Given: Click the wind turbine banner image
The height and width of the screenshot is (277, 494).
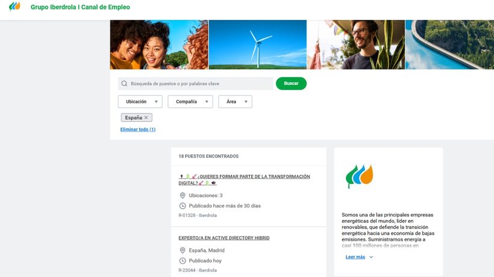Looking at the screenshot, I should [x=257, y=44].
